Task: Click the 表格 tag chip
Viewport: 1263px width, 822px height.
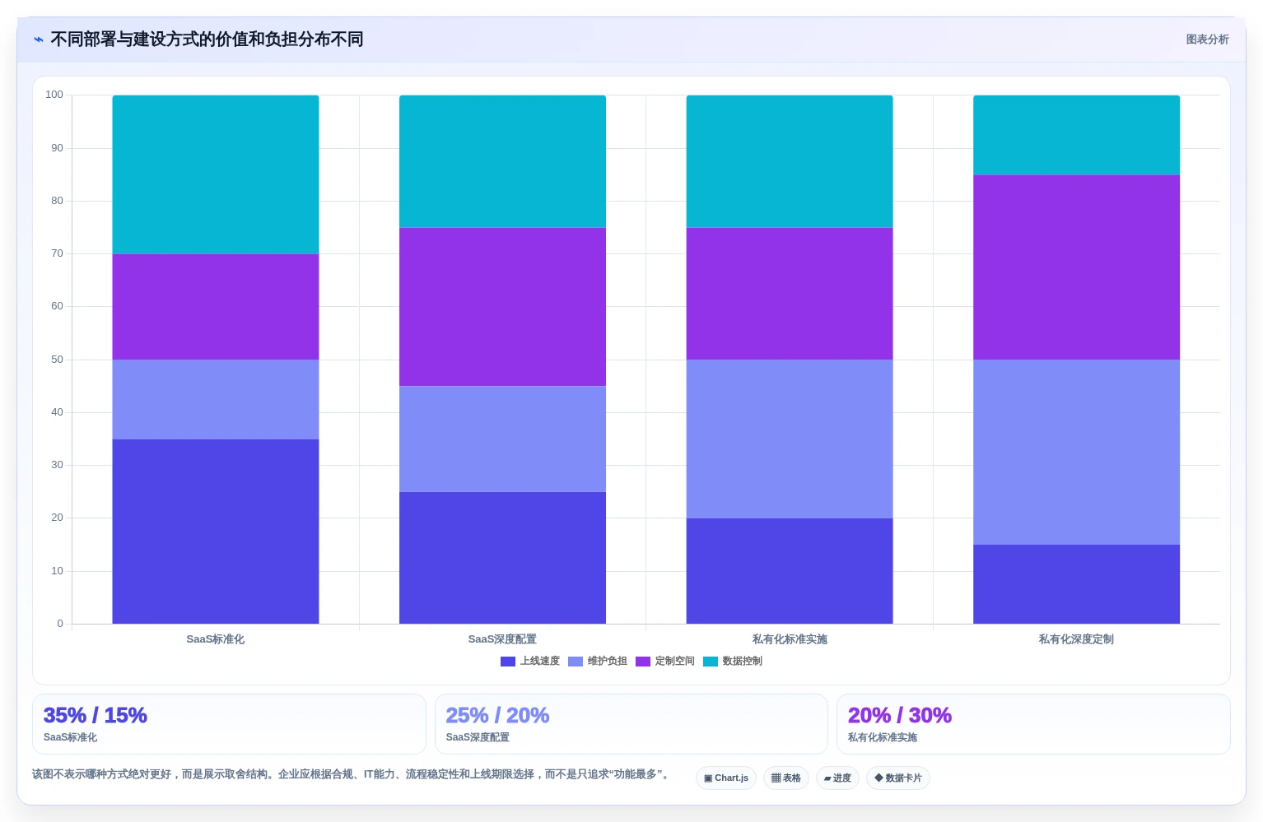Action: point(786,778)
